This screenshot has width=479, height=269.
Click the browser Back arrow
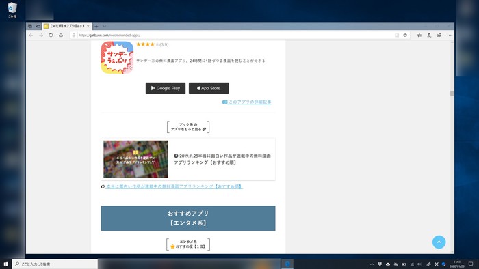pyautogui.click(x=31, y=36)
